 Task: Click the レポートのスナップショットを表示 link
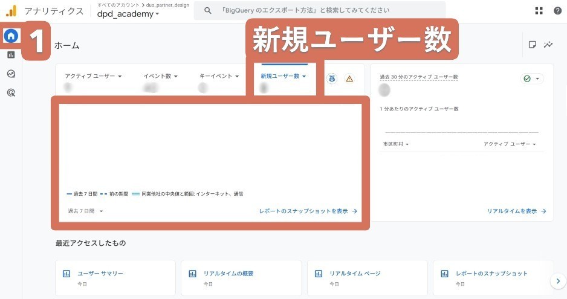point(308,211)
